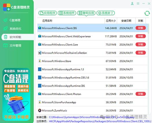Open the 安装位置 SystemApps path link
Screen dimensions: 152x123
click(x=91, y=117)
